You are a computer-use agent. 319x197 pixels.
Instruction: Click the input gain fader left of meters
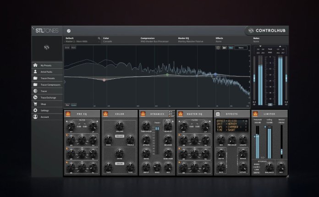(x=254, y=78)
